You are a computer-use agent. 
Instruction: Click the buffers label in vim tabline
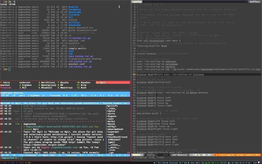(255, 2)
